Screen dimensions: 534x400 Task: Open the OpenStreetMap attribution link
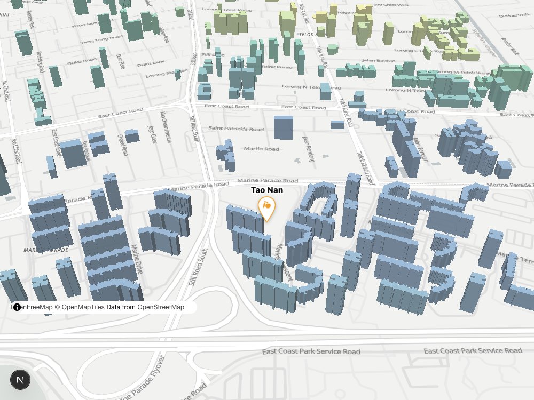coord(161,307)
